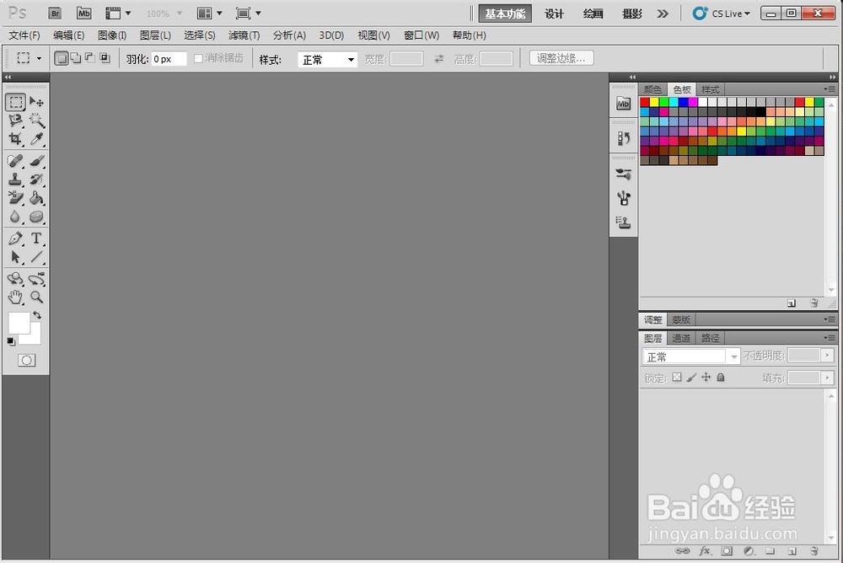
Task: Open the CS Live dropdown
Action: pyautogui.click(x=721, y=13)
